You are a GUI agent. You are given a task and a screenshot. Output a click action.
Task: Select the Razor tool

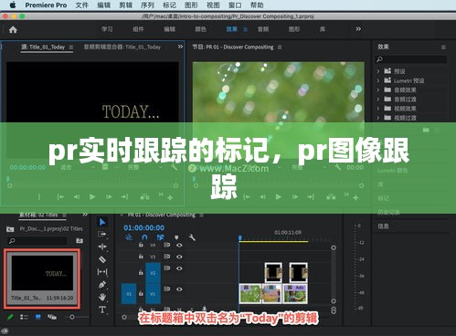pyautogui.click(x=102, y=259)
